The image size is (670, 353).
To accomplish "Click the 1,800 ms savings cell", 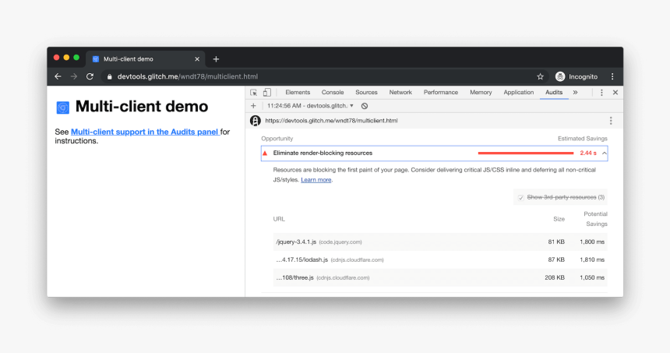I will (x=592, y=242).
